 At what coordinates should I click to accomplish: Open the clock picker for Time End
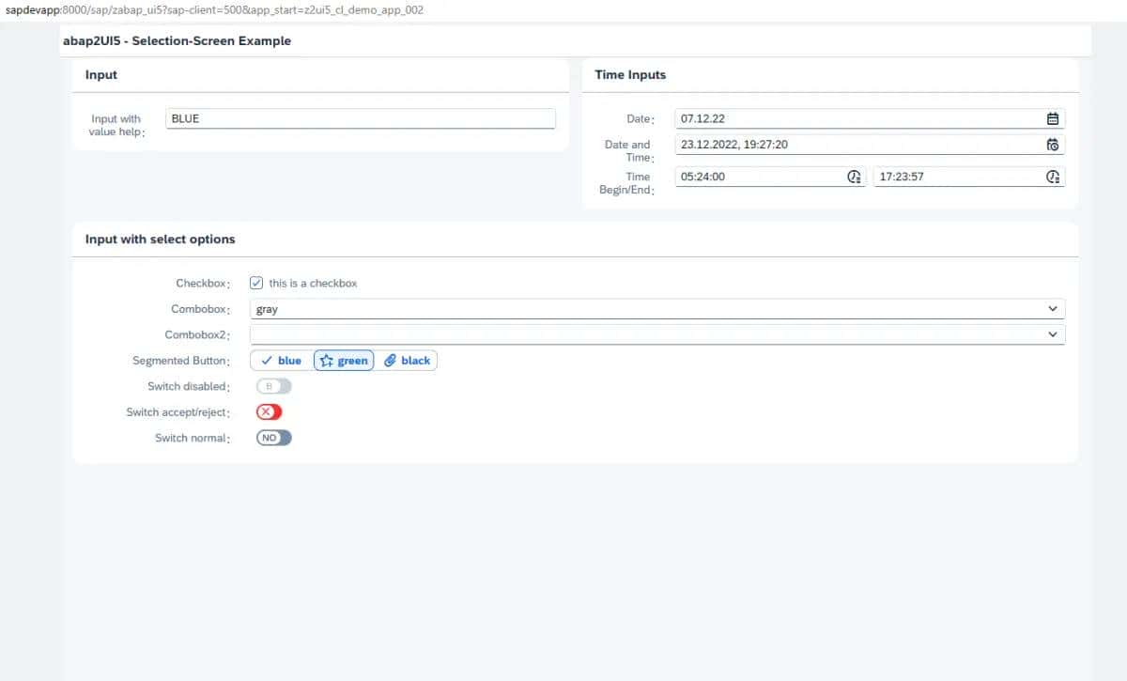[x=1052, y=177]
